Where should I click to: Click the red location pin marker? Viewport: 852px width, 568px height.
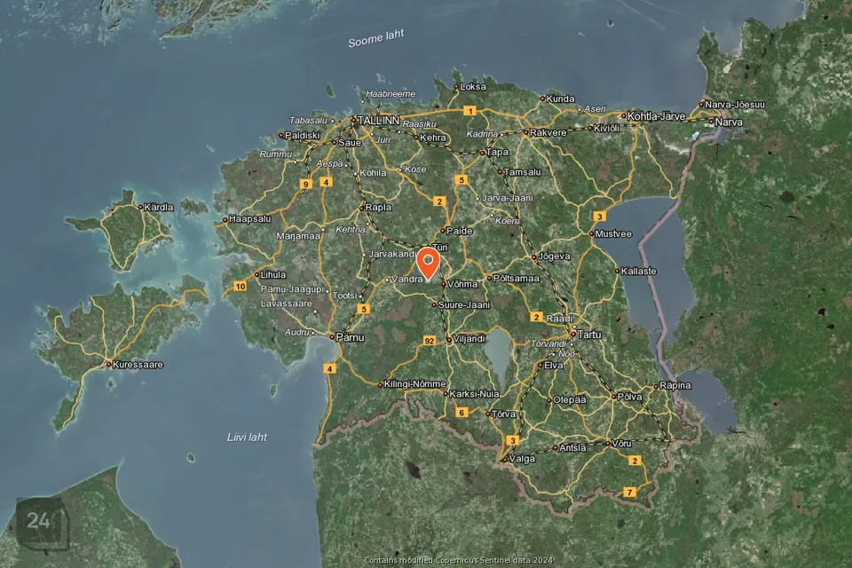coord(429,263)
